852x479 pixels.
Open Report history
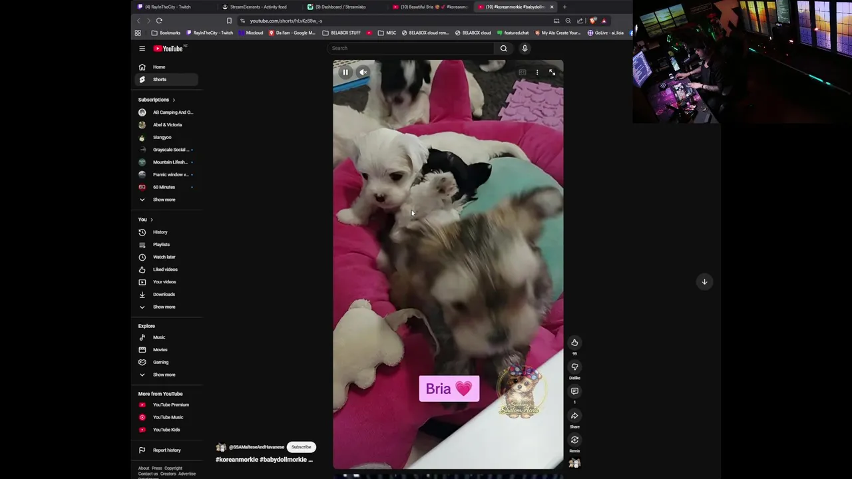tap(166, 450)
